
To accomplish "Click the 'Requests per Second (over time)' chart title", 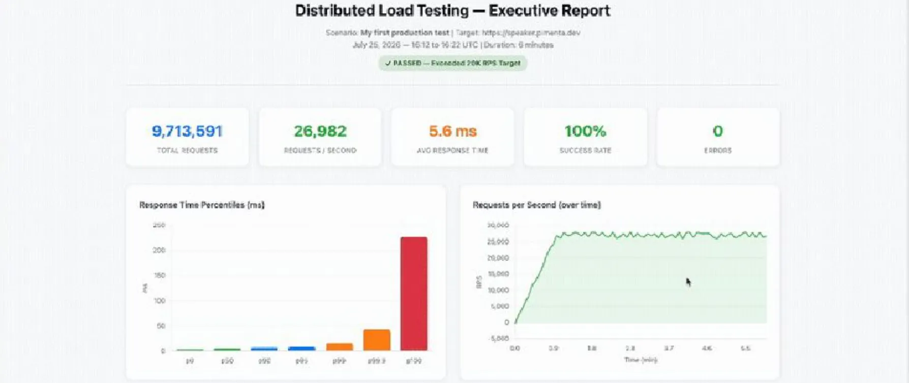I will (x=537, y=205).
